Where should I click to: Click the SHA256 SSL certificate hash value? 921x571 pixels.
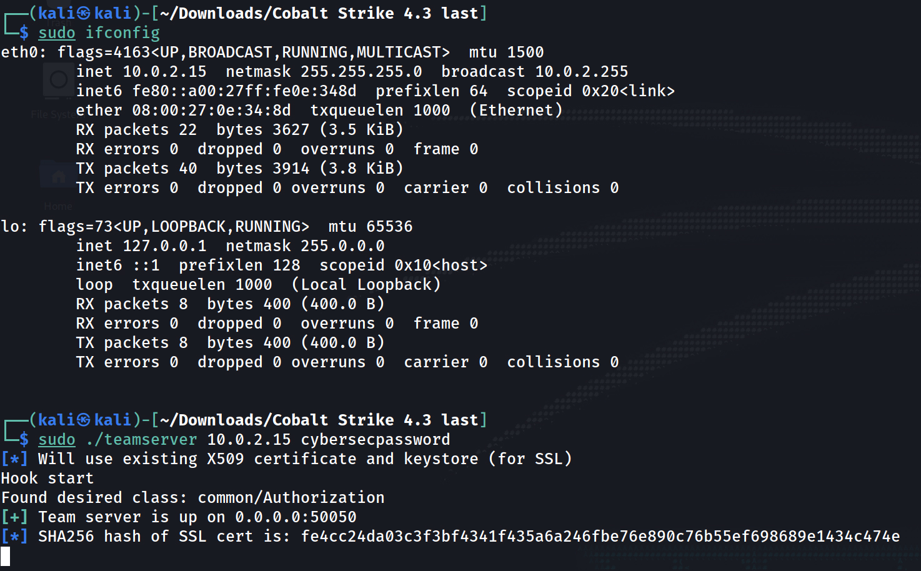tap(600, 537)
